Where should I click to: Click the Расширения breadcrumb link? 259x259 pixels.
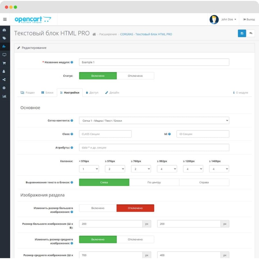click(108, 34)
